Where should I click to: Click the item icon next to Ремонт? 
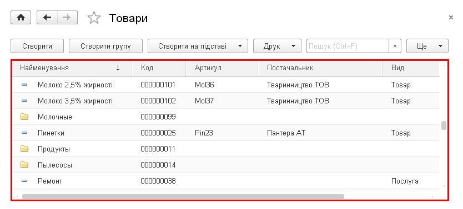coord(24,181)
